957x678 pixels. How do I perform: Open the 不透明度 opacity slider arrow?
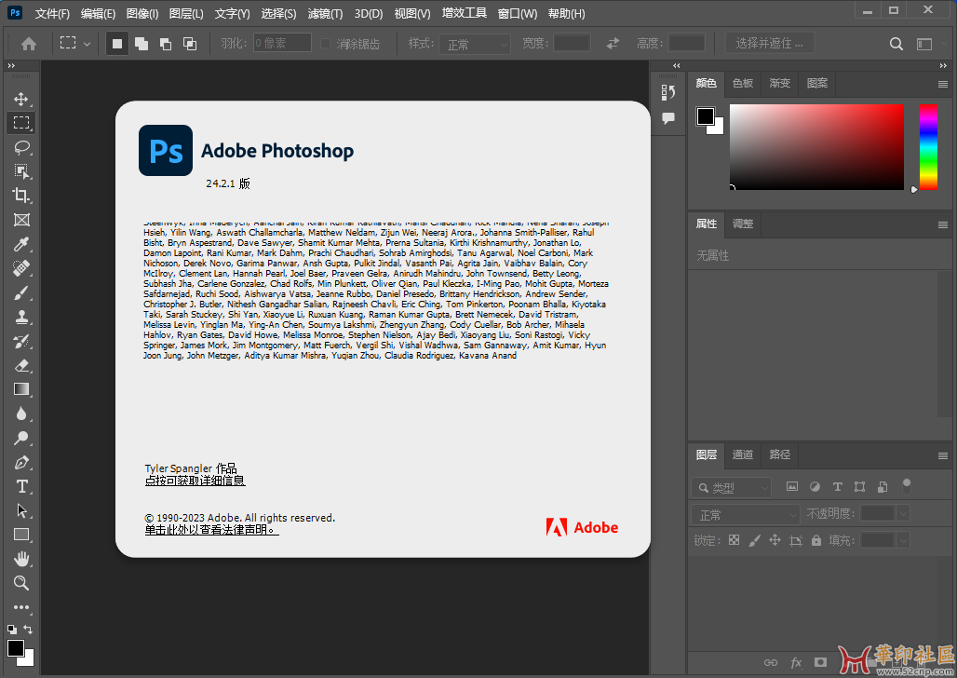[x=903, y=513]
